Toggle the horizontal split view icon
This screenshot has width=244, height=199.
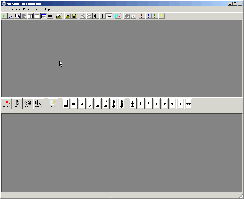44,16
